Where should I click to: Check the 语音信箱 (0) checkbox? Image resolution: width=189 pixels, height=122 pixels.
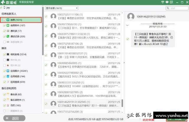pyautogui.click(x=4, y=42)
